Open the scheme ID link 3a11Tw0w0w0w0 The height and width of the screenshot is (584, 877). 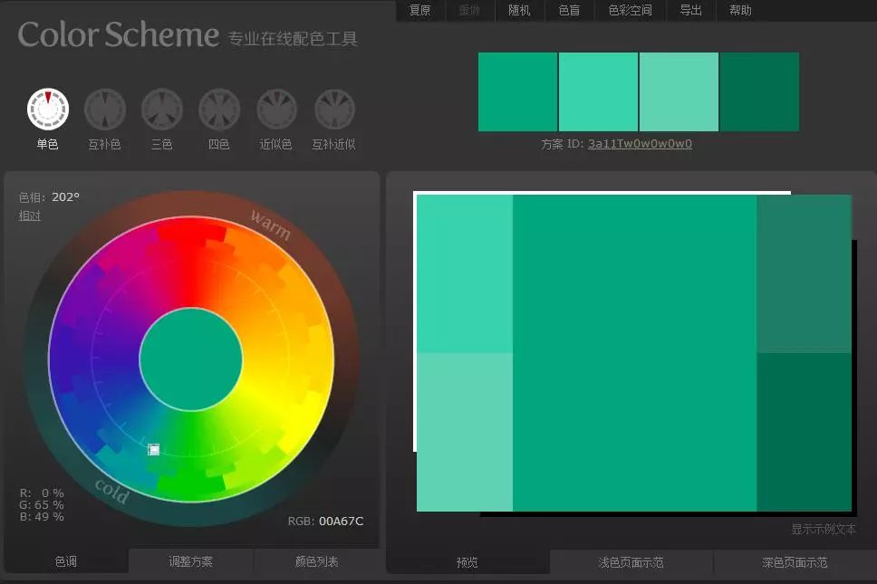pyautogui.click(x=640, y=144)
